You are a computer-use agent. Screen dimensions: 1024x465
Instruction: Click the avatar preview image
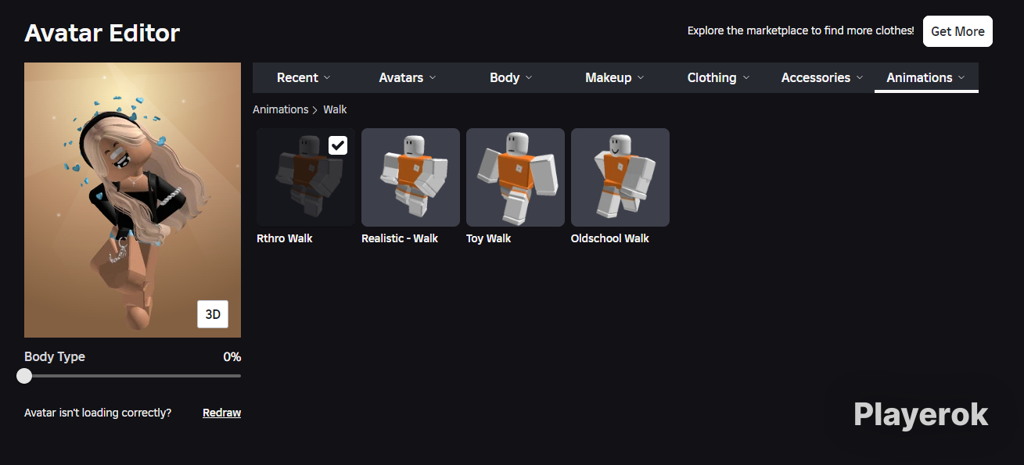pos(132,200)
